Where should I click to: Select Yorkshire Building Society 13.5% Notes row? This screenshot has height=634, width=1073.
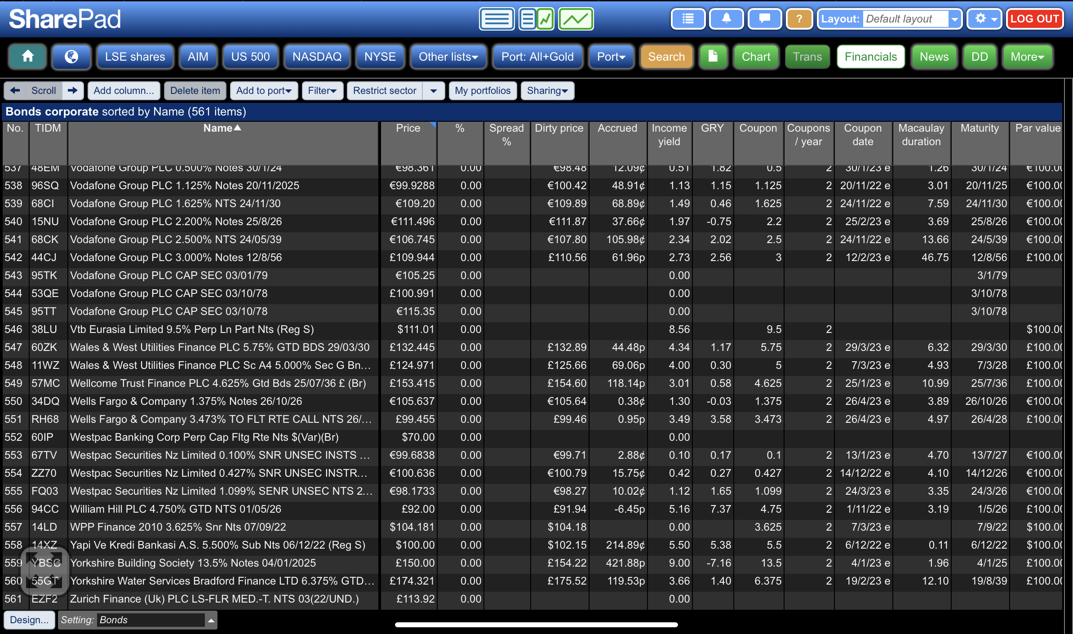pyautogui.click(x=532, y=563)
